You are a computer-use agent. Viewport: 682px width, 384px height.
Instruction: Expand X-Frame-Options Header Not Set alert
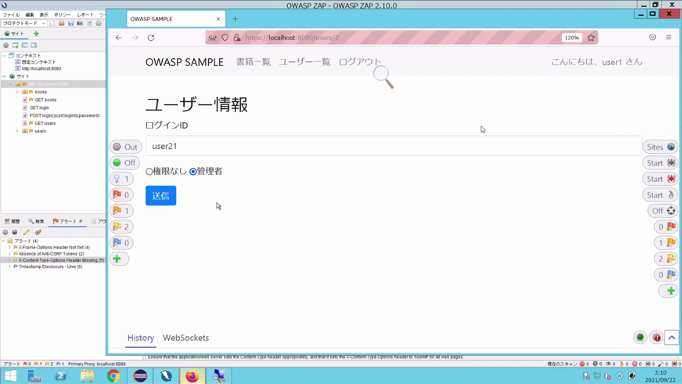coord(9,247)
